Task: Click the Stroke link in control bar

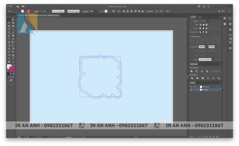Action: 36,12
